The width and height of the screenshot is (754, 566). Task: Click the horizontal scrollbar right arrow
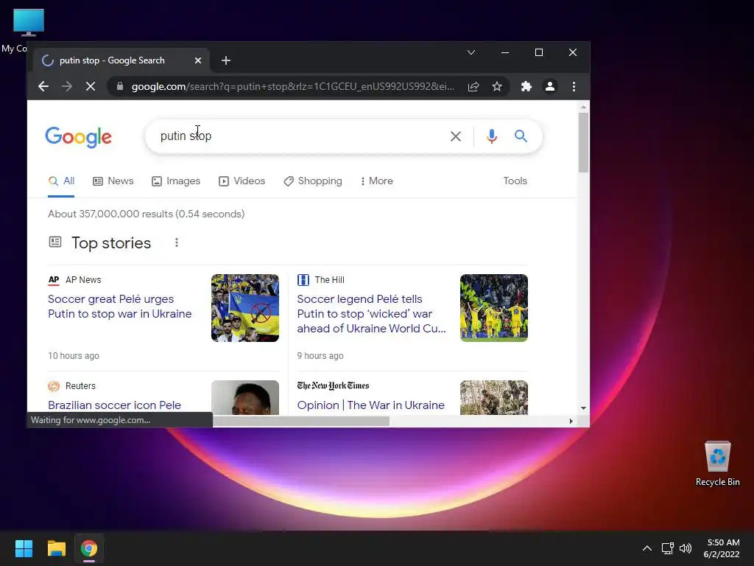point(571,421)
